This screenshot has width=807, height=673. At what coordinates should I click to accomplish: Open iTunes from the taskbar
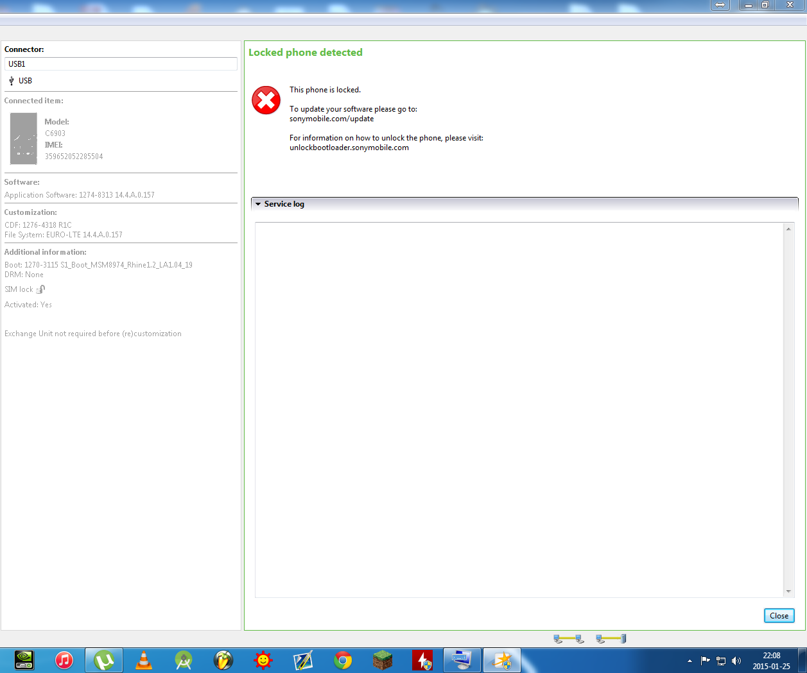[x=64, y=660]
